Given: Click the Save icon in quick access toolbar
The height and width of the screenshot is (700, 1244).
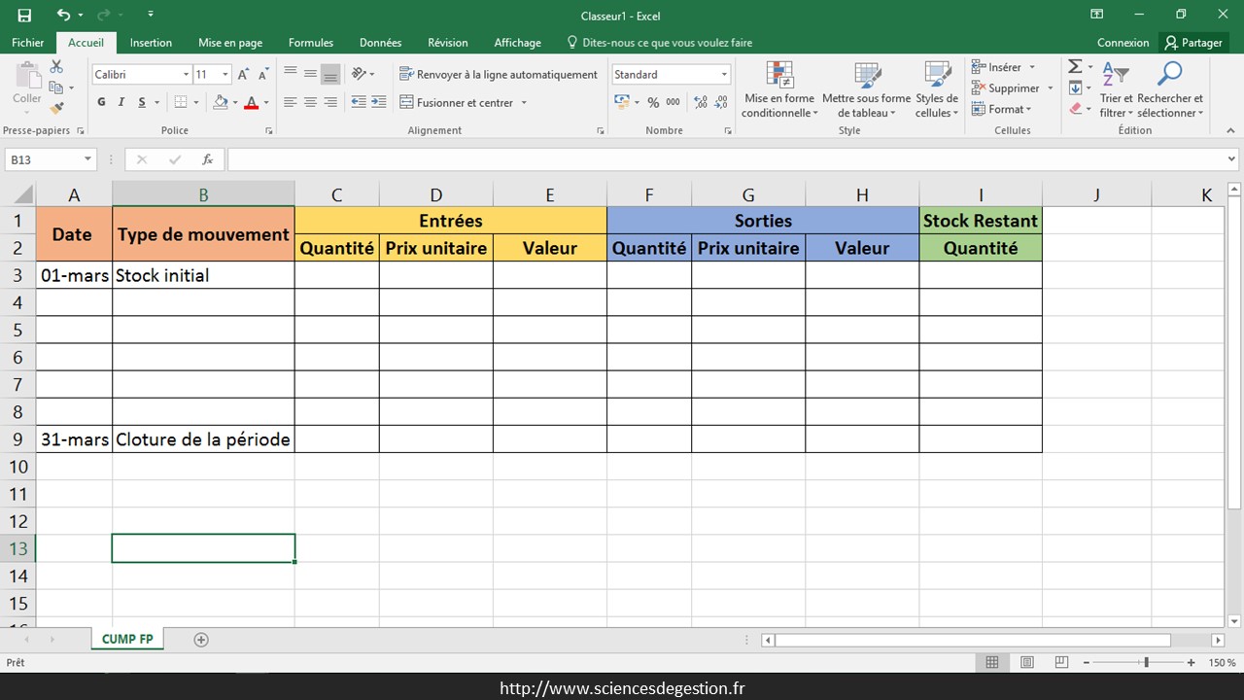Looking at the screenshot, I should click(x=24, y=15).
